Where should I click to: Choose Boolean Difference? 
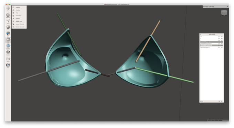click(x=20, y=24)
